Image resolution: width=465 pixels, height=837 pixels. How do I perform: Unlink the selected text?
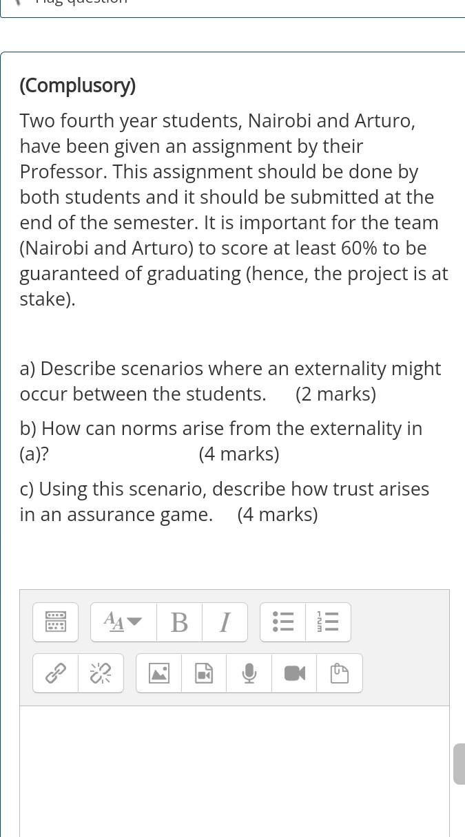[x=100, y=673]
